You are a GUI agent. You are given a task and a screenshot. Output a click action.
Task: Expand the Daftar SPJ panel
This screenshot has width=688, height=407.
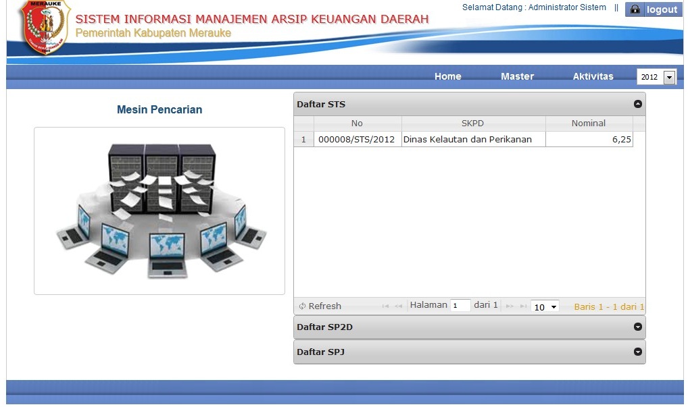click(637, 352)
